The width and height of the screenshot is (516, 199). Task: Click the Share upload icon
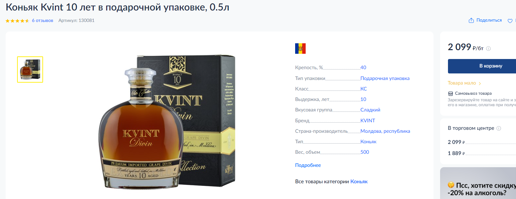[471, 20]
